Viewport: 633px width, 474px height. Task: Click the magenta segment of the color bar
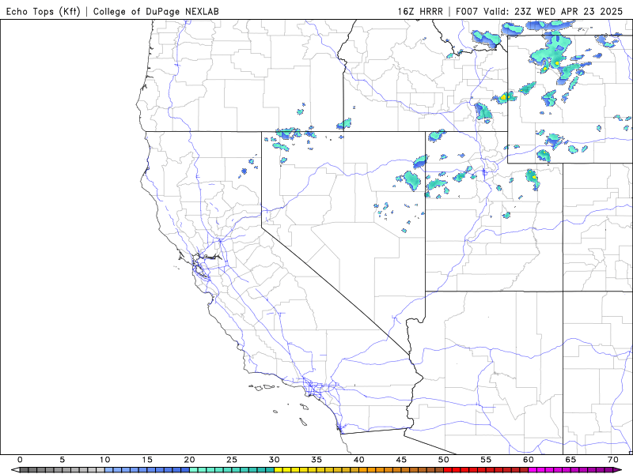tap(570, 470)
